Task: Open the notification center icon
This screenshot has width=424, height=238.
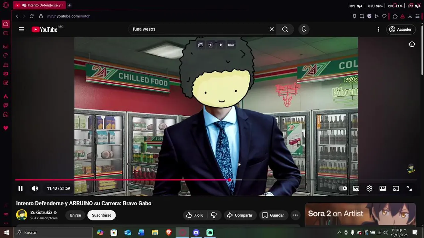Action: (415, 233)
